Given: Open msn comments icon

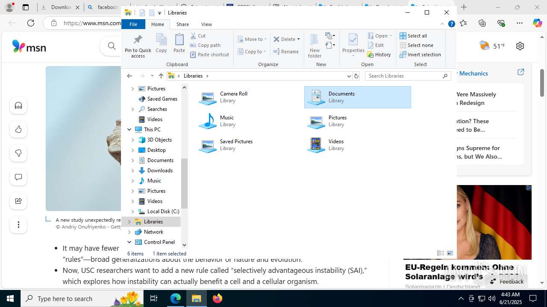Looking at the screenshot, I should 18,177.
